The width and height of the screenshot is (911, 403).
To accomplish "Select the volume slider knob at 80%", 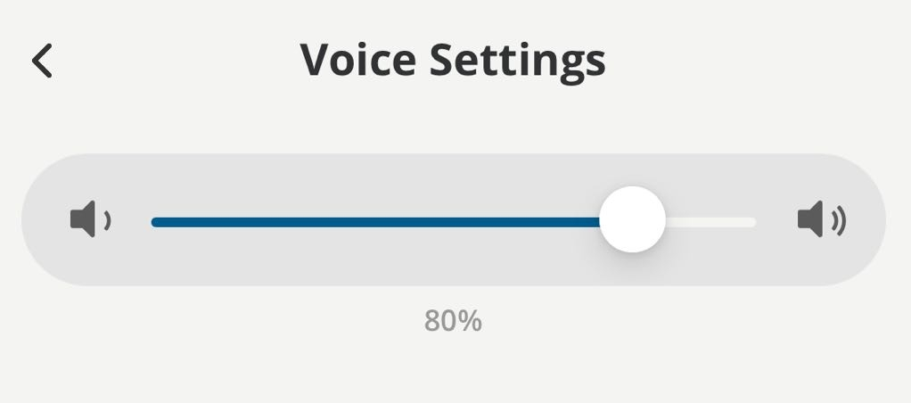I will (632, 220).
